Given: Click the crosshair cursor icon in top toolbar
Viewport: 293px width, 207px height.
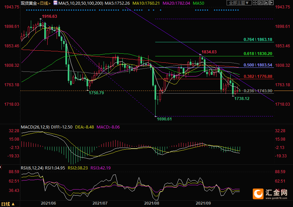Looking at the screenshot, I should click(255, 3).
